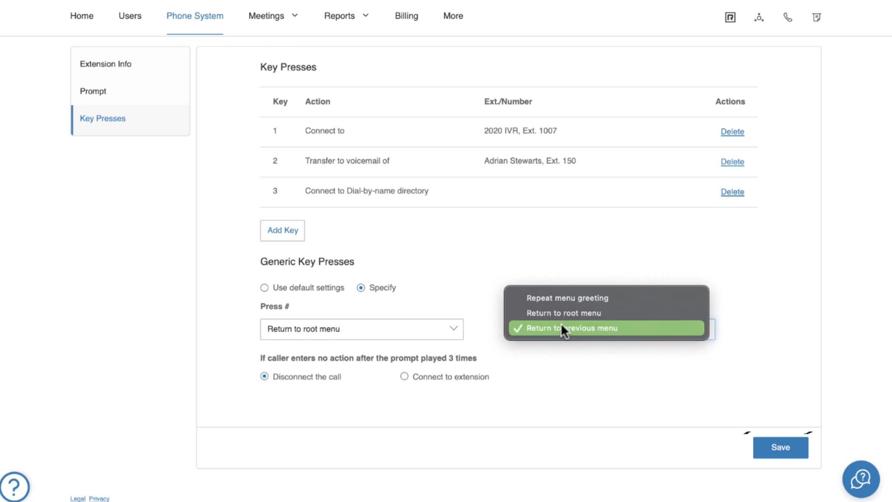This screenshot has height=502, width=892.
Task: Toggle 'Disconnect the call' radio button
Action: [x=264, y=376]
